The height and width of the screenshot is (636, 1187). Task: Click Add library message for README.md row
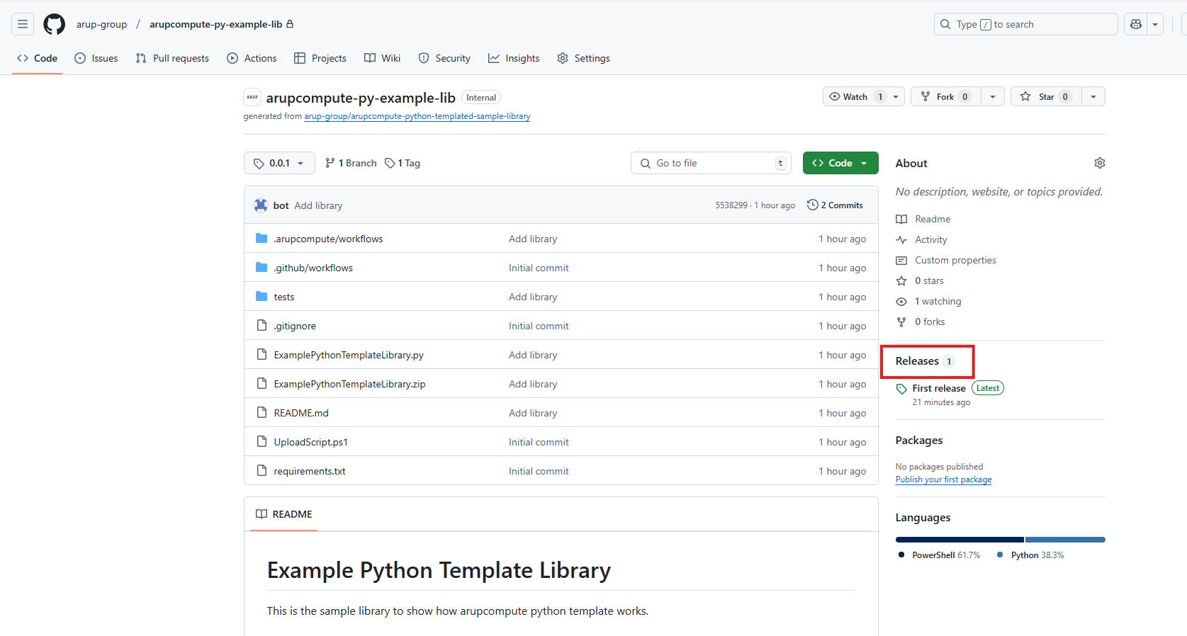(533, 413)
